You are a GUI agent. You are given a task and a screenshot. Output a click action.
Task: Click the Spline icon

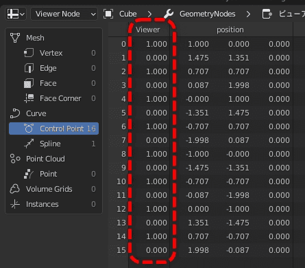point(29,144)
